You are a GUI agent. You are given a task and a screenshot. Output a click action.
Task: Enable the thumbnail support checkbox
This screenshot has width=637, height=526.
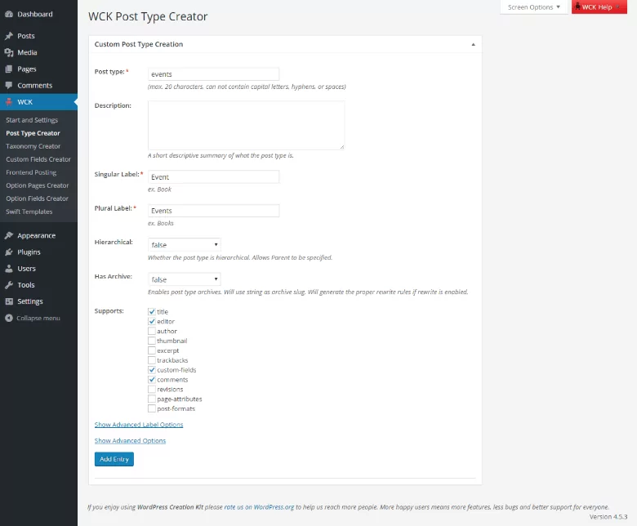click(152, 341)
